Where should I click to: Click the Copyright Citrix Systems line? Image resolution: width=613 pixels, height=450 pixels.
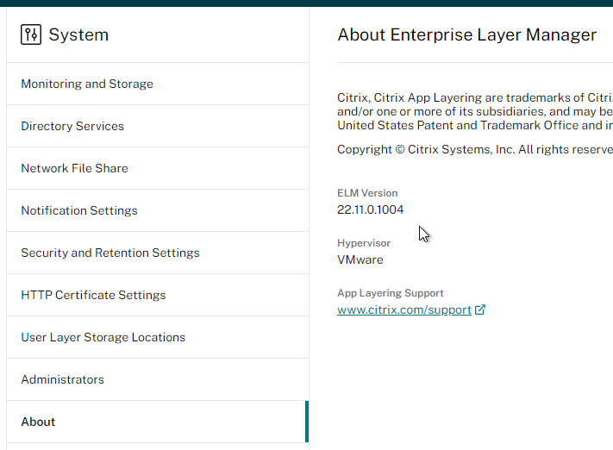(475, 149)
